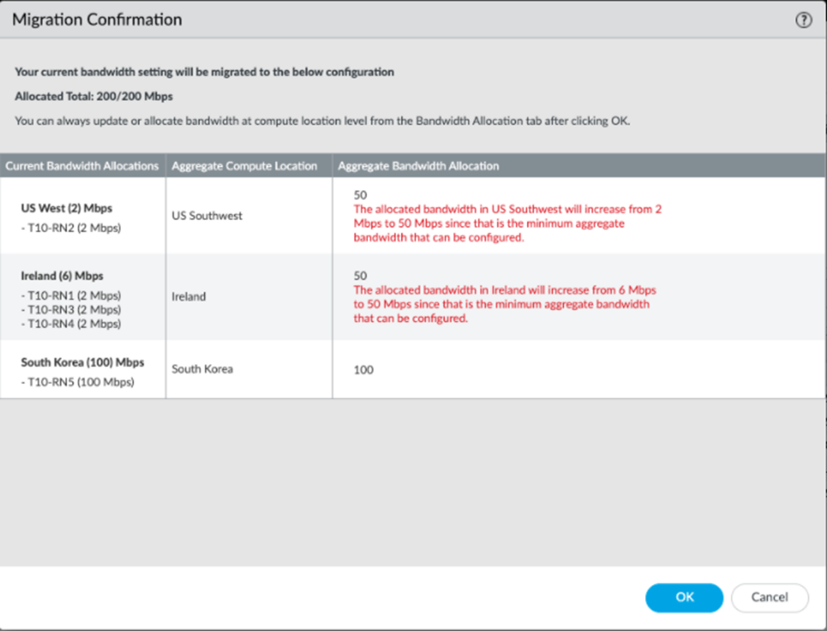Viewport: 827px width, 631px height.
Task: Open the help icon in dialog header
Action: coord(803,21)
